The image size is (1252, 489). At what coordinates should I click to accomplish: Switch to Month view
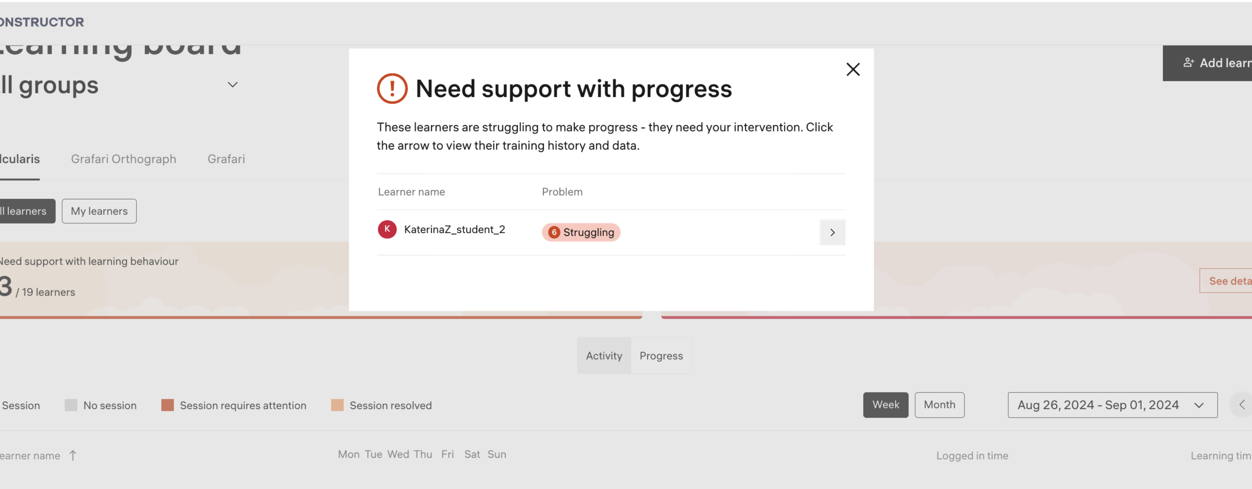(939, 404)
